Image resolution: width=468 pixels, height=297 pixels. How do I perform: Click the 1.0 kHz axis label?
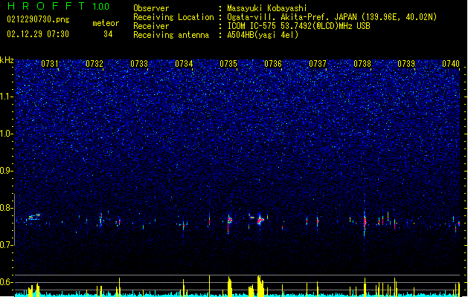[7, 134]
